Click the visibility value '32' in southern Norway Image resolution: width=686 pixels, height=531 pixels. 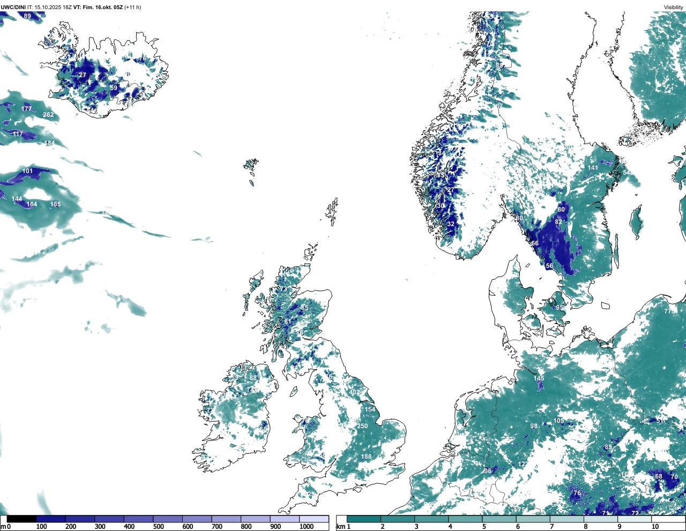tap(451, 224)
